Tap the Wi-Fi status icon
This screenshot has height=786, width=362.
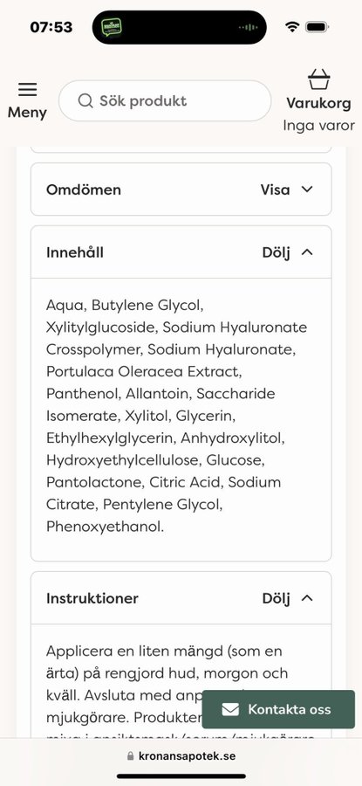[x=292, y=27]
